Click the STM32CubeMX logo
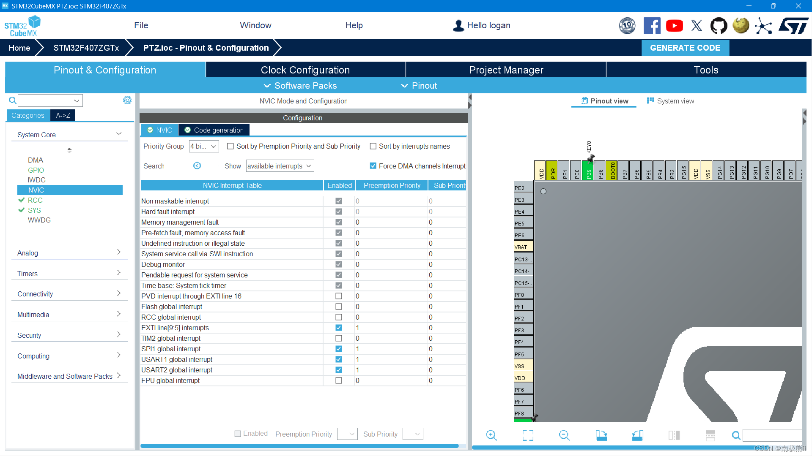 pos(22,26)
